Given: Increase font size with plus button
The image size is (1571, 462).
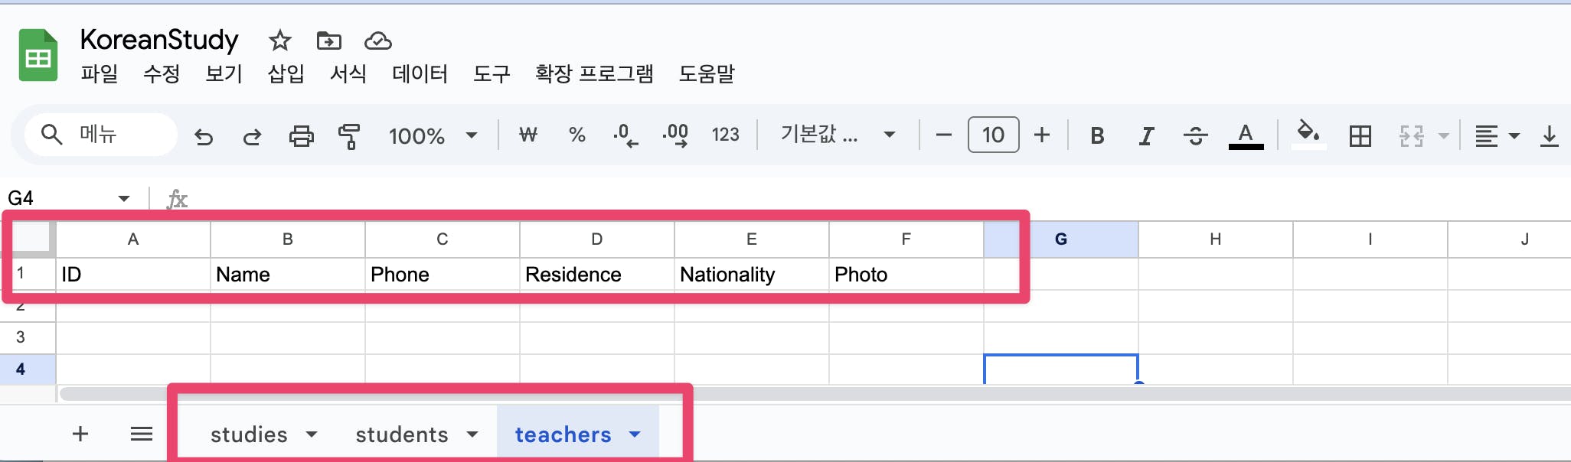Looking at the screenshot, I should point(1042,135).
